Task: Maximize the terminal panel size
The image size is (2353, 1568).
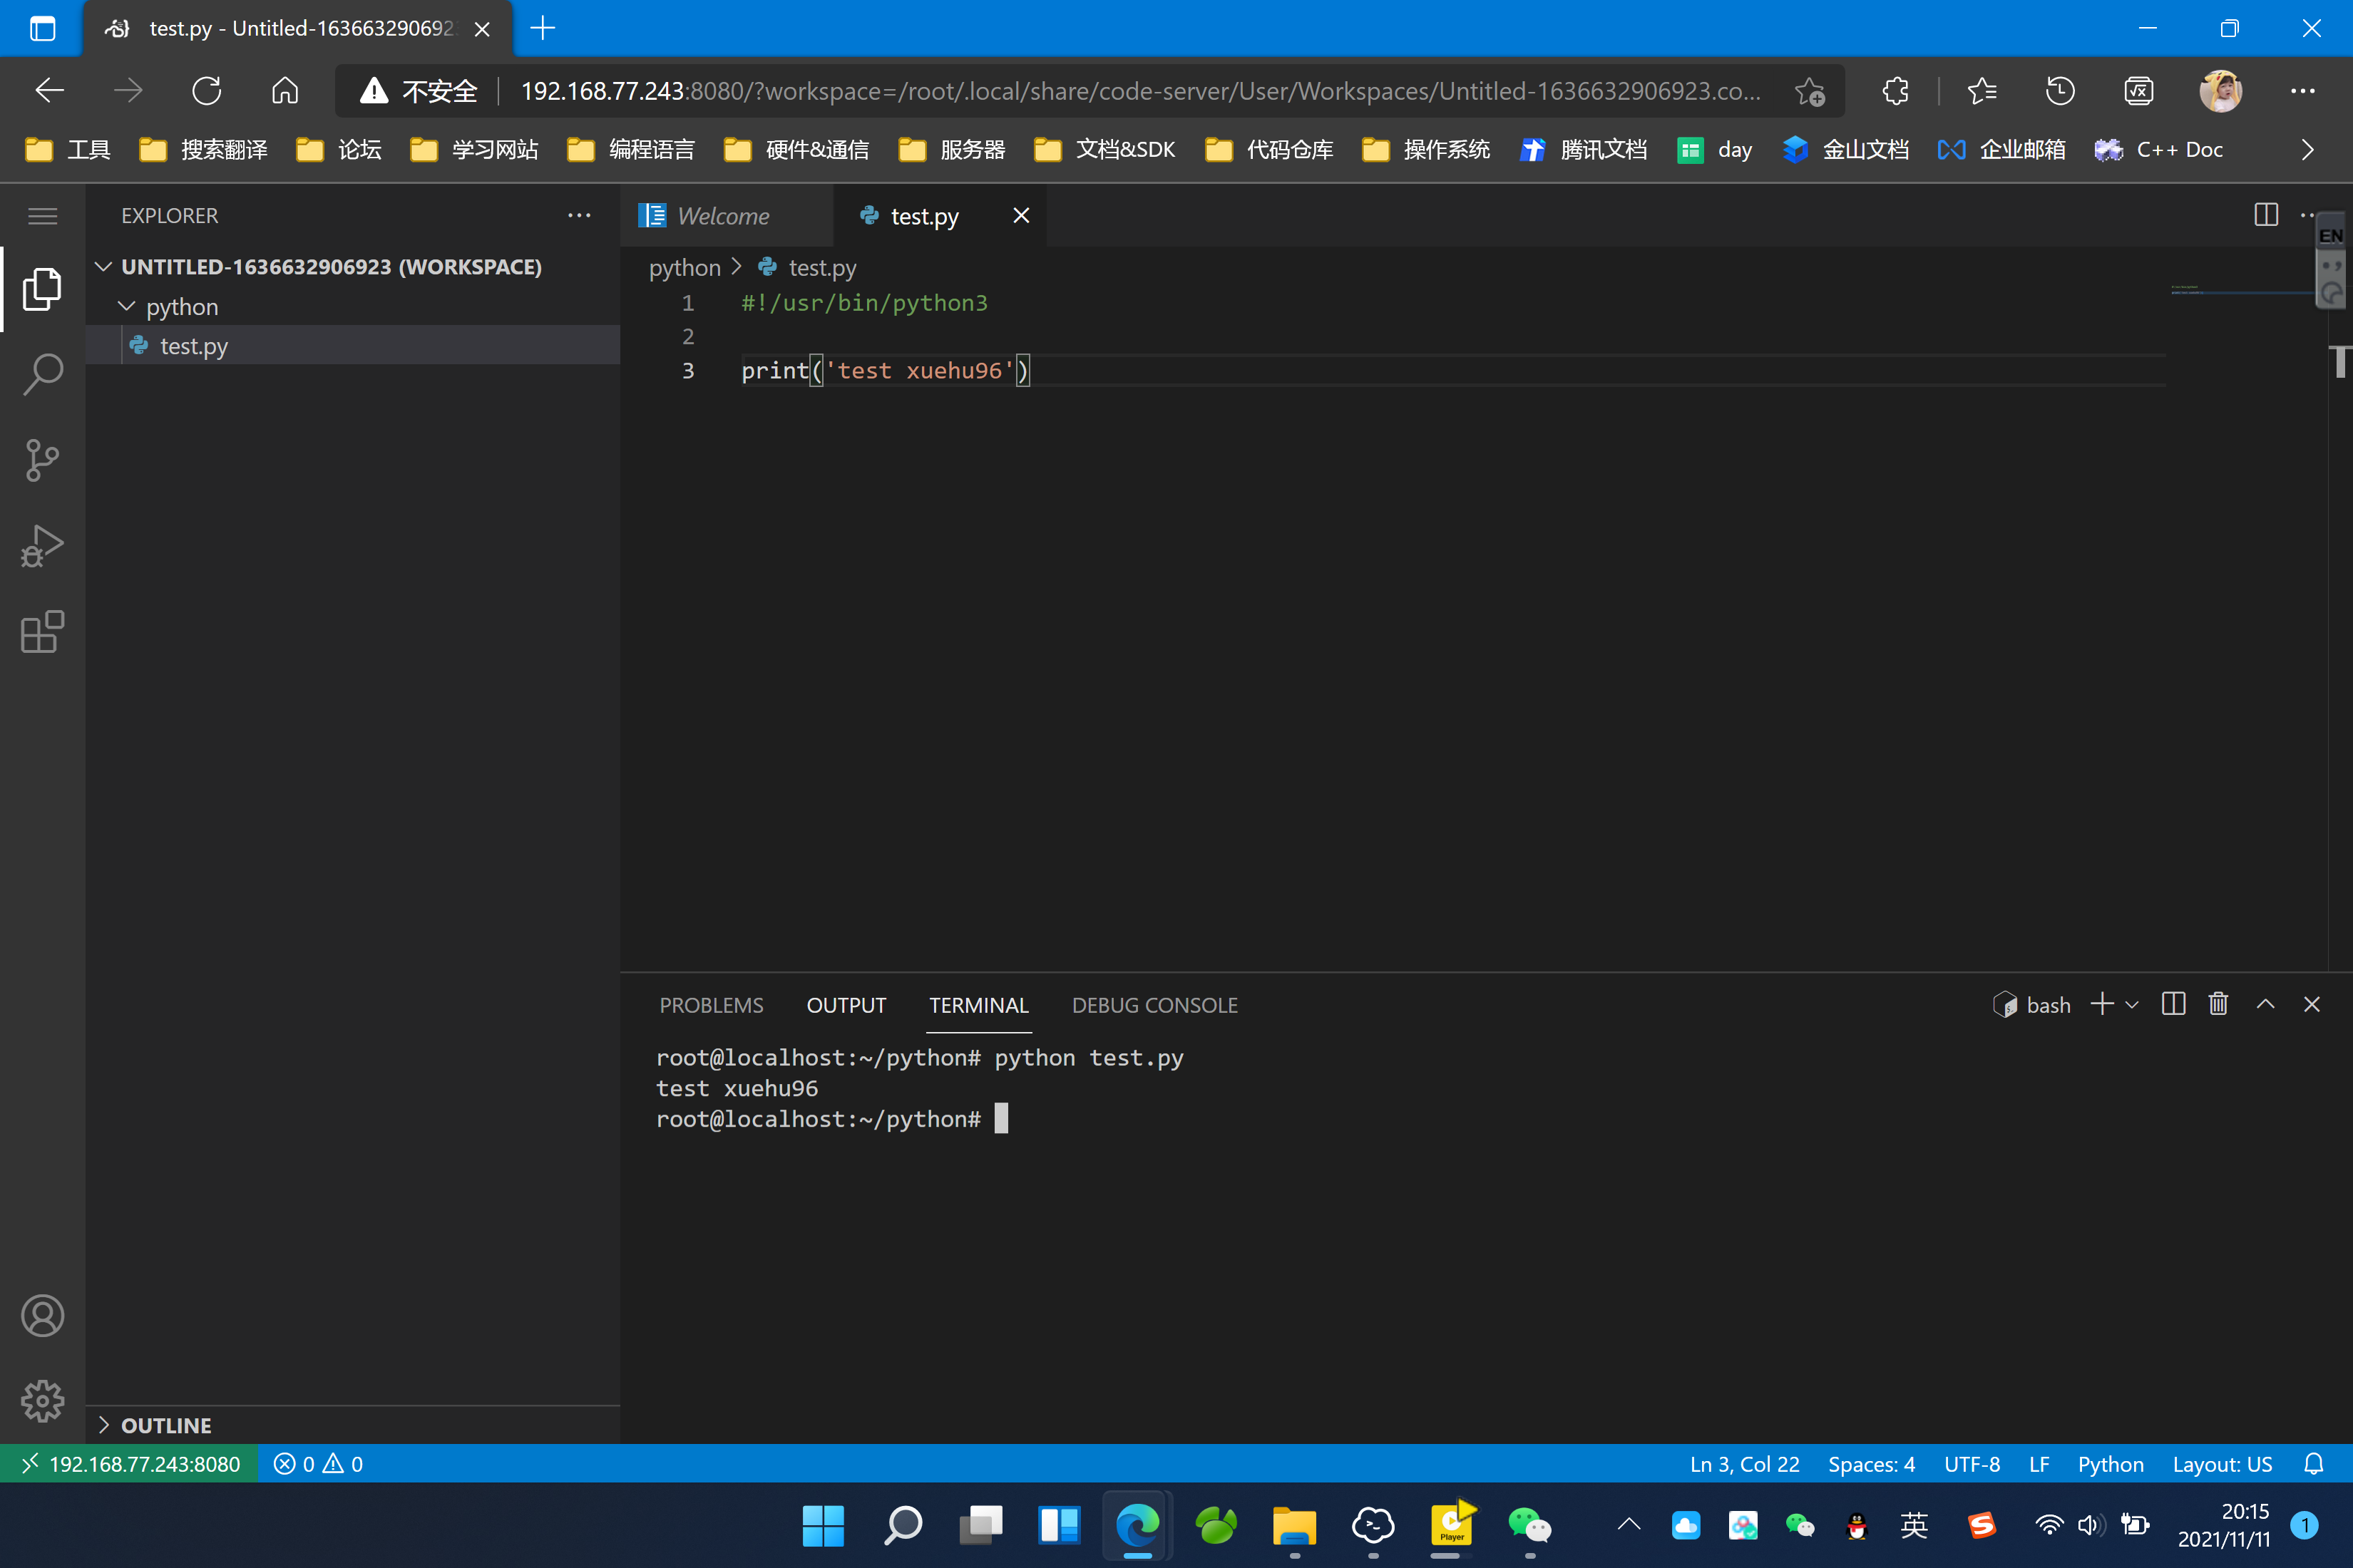Action: (x=2266, y=1004)
